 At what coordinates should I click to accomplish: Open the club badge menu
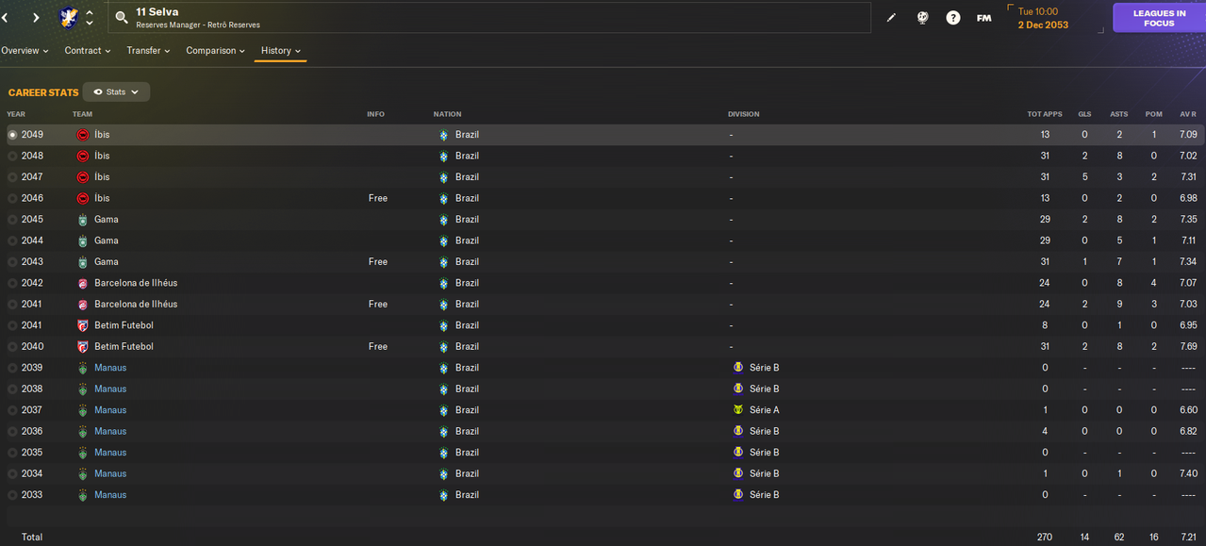click(x=69, y=17)
